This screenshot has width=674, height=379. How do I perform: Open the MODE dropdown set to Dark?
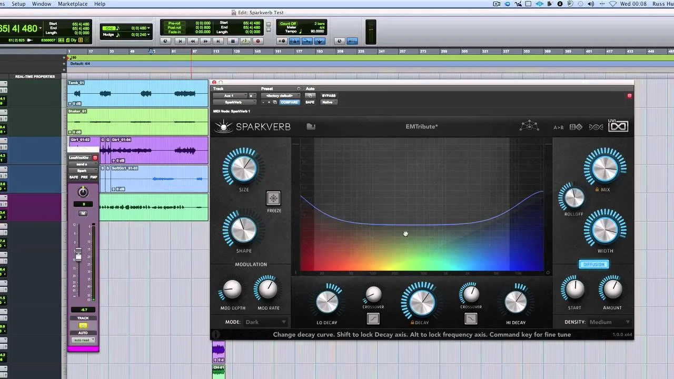coord(266,322)
